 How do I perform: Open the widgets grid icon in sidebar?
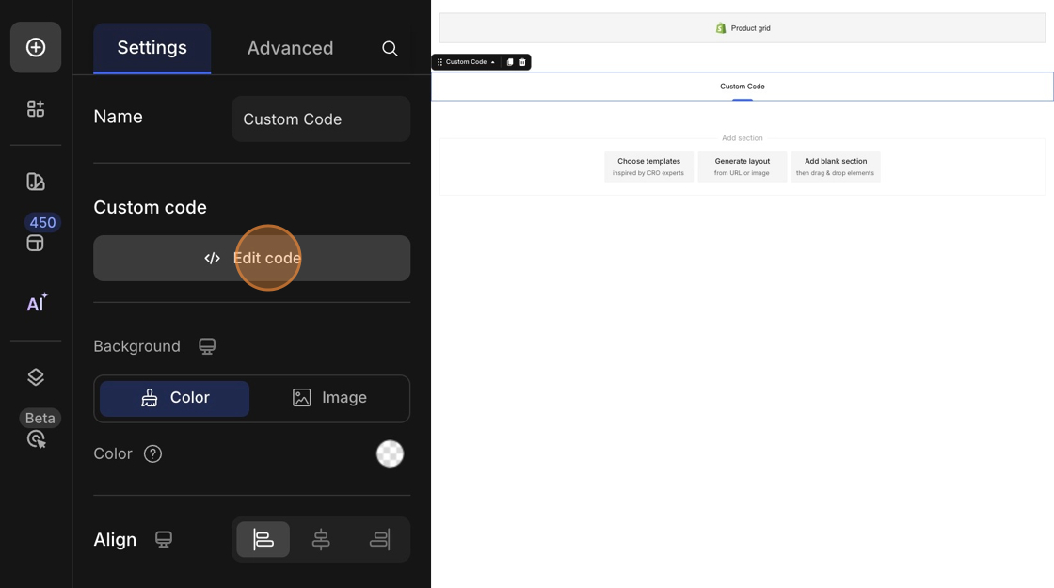point(36,109)
